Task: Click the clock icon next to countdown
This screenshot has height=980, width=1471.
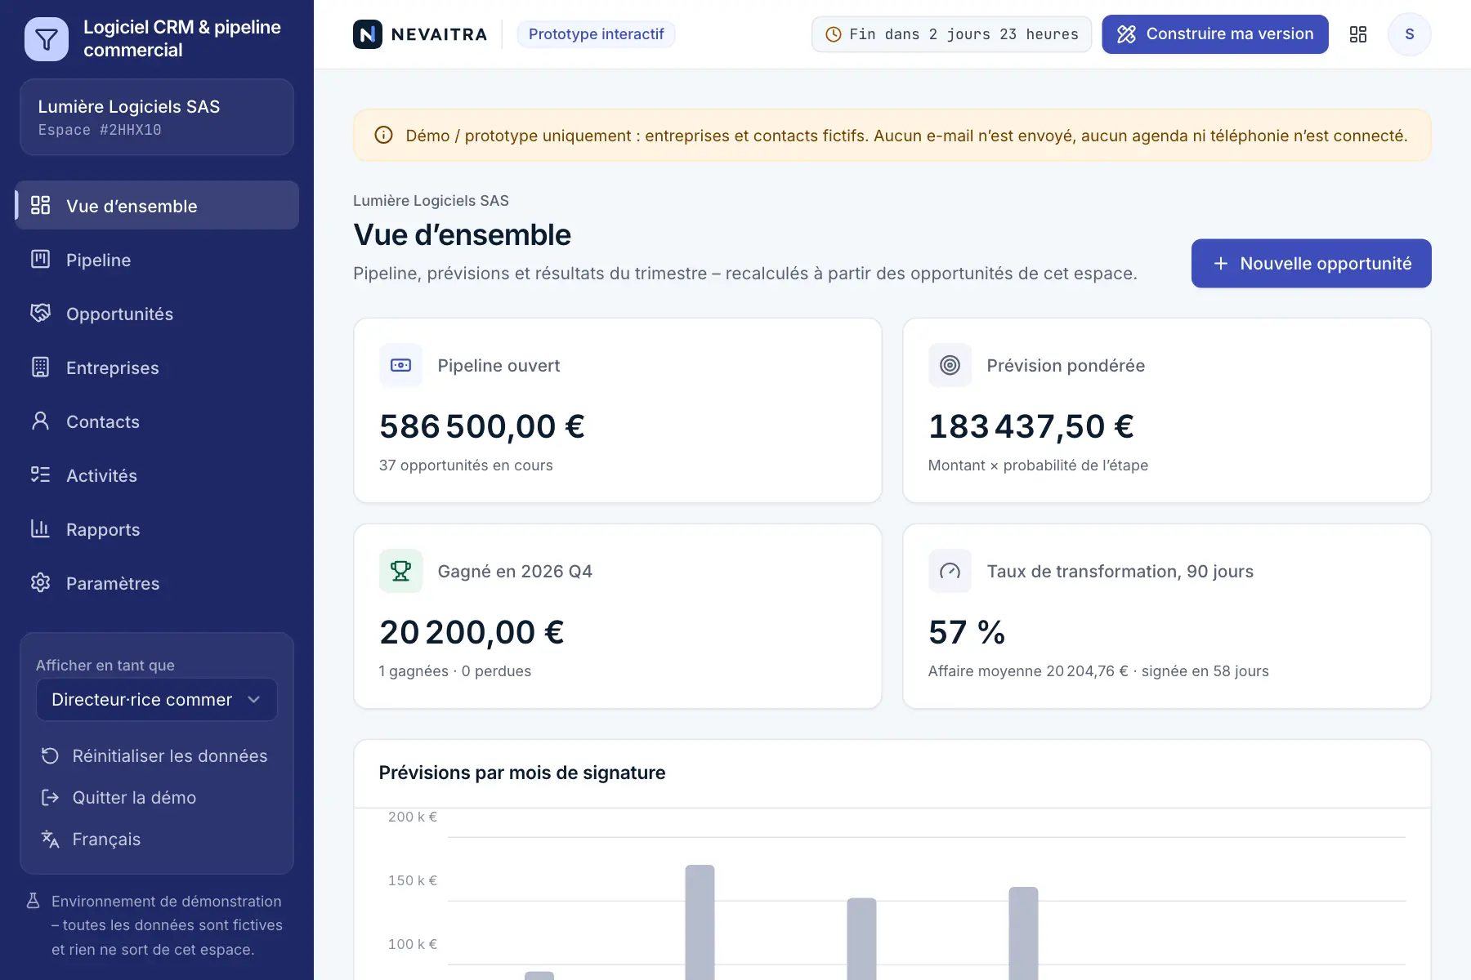Action: (834, 34)
